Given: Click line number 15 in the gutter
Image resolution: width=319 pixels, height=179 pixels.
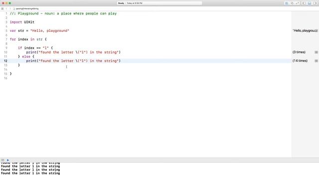Looking at the screenshot, I should pyautogui.click(x=5, y=74).
